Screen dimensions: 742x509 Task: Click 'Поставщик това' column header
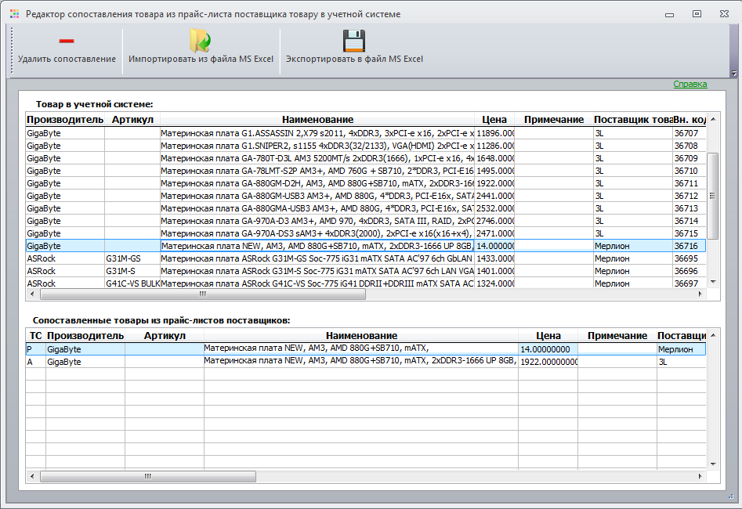pos(633,120)
